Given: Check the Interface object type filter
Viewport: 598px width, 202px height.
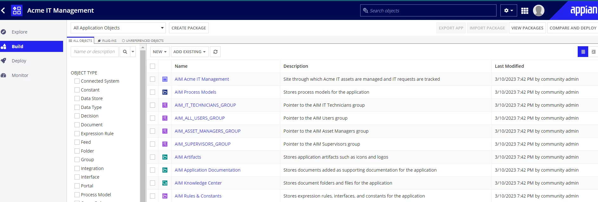Looking at the screenshot, I should (x=77, y=177).
